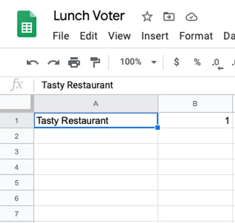Click the print icon

[74, 62]
